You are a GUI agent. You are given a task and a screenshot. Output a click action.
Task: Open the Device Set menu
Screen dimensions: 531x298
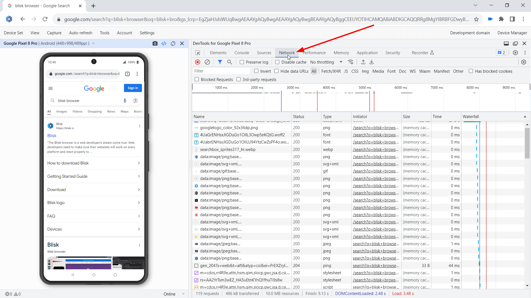pos(13,33)
